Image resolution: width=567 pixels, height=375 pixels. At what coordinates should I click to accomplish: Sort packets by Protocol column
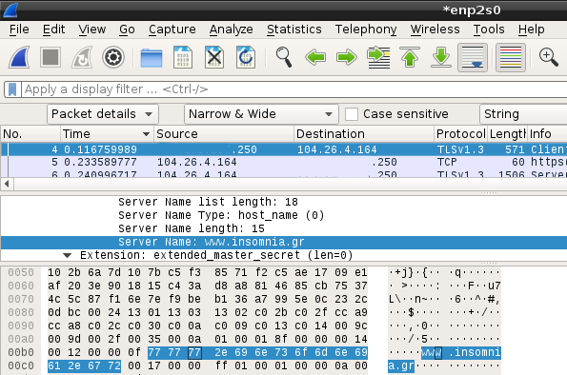(460, 134)
